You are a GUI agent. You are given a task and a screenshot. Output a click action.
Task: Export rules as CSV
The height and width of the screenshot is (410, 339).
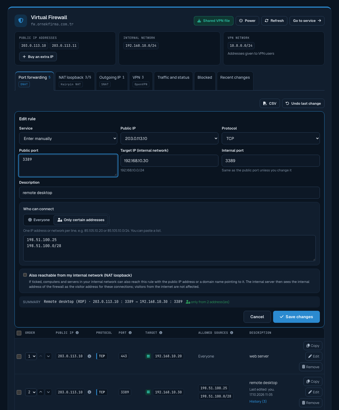point(270,103)
